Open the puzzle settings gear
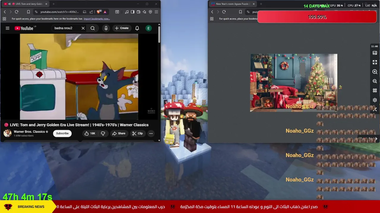Viewport: 380px width, 213px height. [375, 100]
